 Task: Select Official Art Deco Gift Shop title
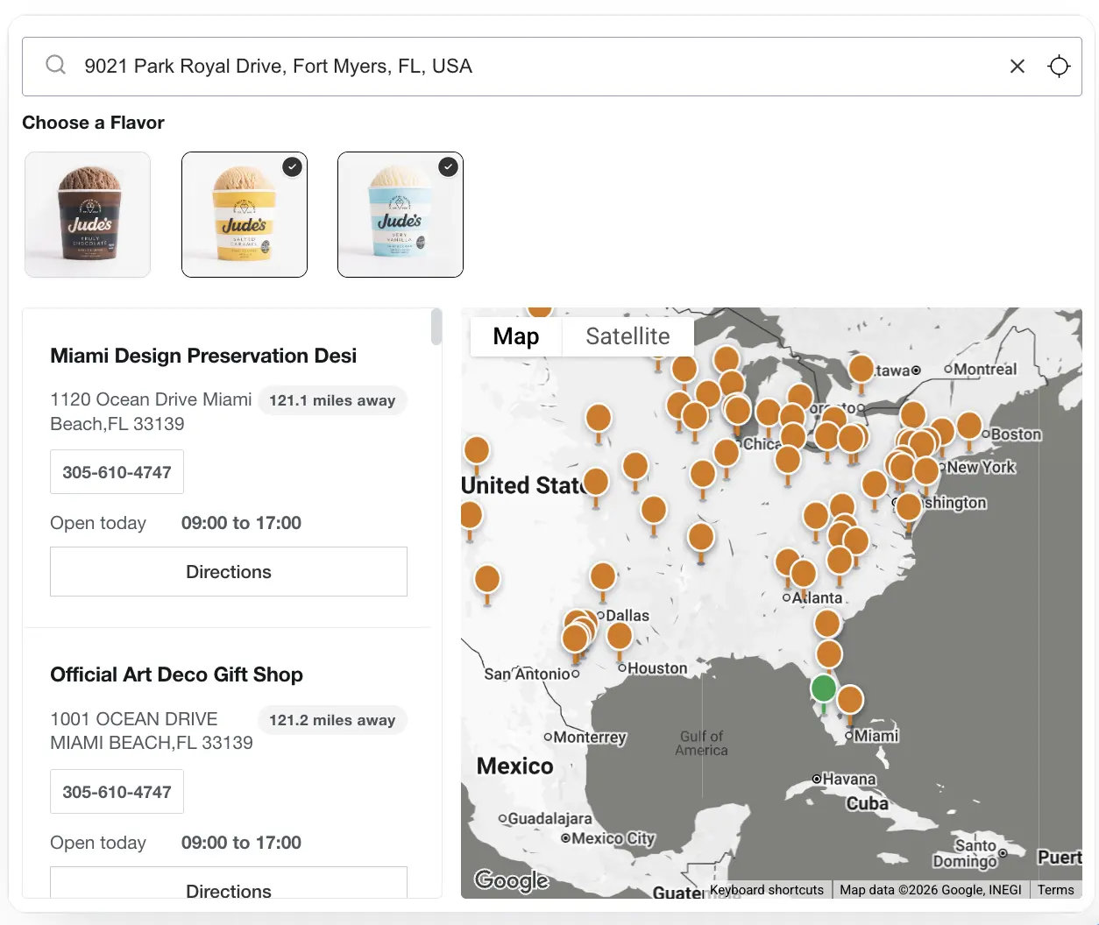(x=176, y=674)
